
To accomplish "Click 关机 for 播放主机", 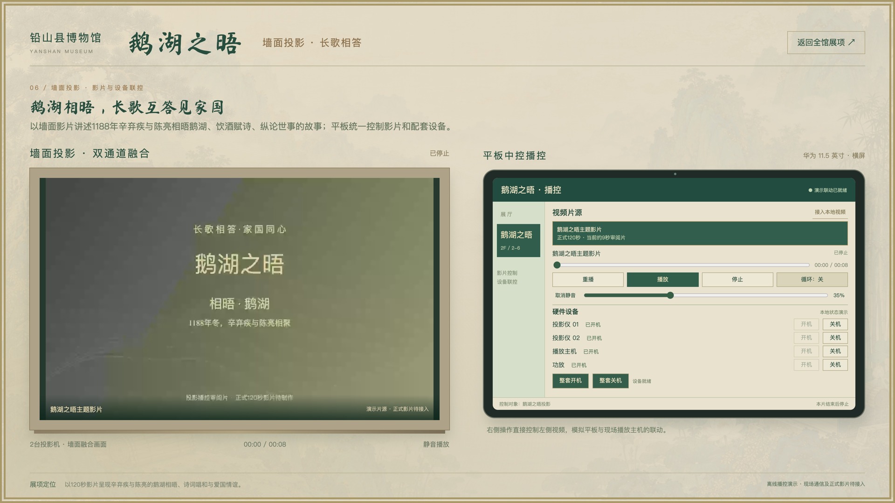I will tap(835, 351).
